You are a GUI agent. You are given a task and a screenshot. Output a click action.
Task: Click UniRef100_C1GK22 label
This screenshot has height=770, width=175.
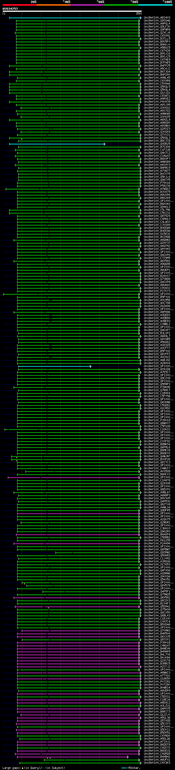tap(157, 429)
